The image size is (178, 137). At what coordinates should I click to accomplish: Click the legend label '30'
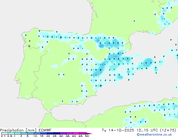pos(61,136)
